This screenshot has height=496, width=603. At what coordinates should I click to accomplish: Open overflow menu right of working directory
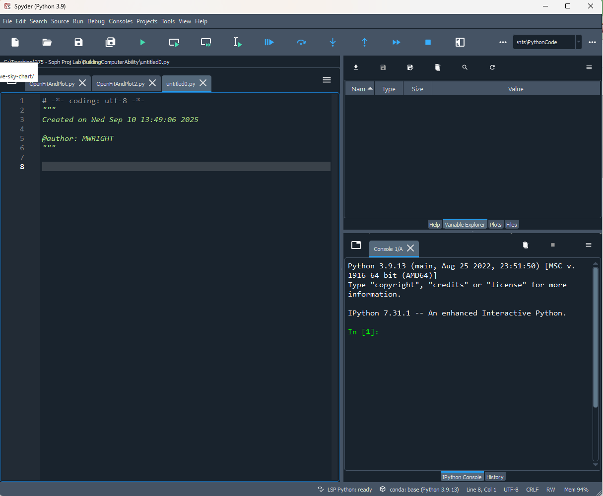coord(592,42)
